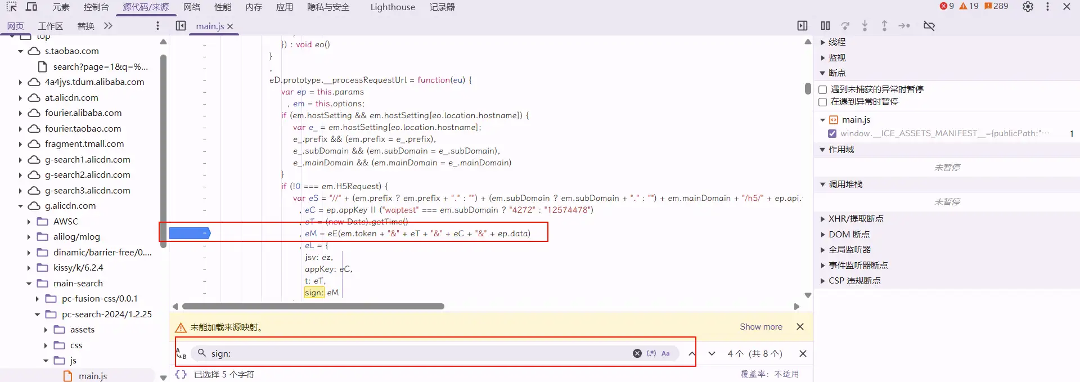Screen dimensions: 1080x382
Task: Switch to the 工作区 sub-tab
Action: [x=51, y=26]
